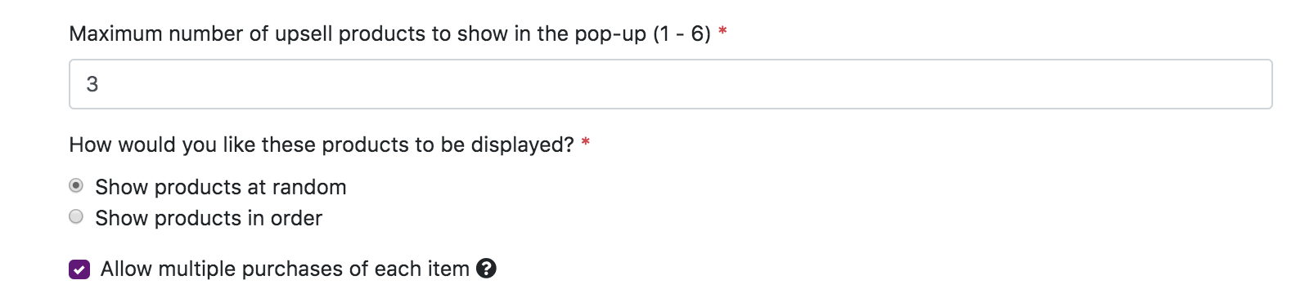
Task: Click the "Show products in order" label text
Action: 209,218
